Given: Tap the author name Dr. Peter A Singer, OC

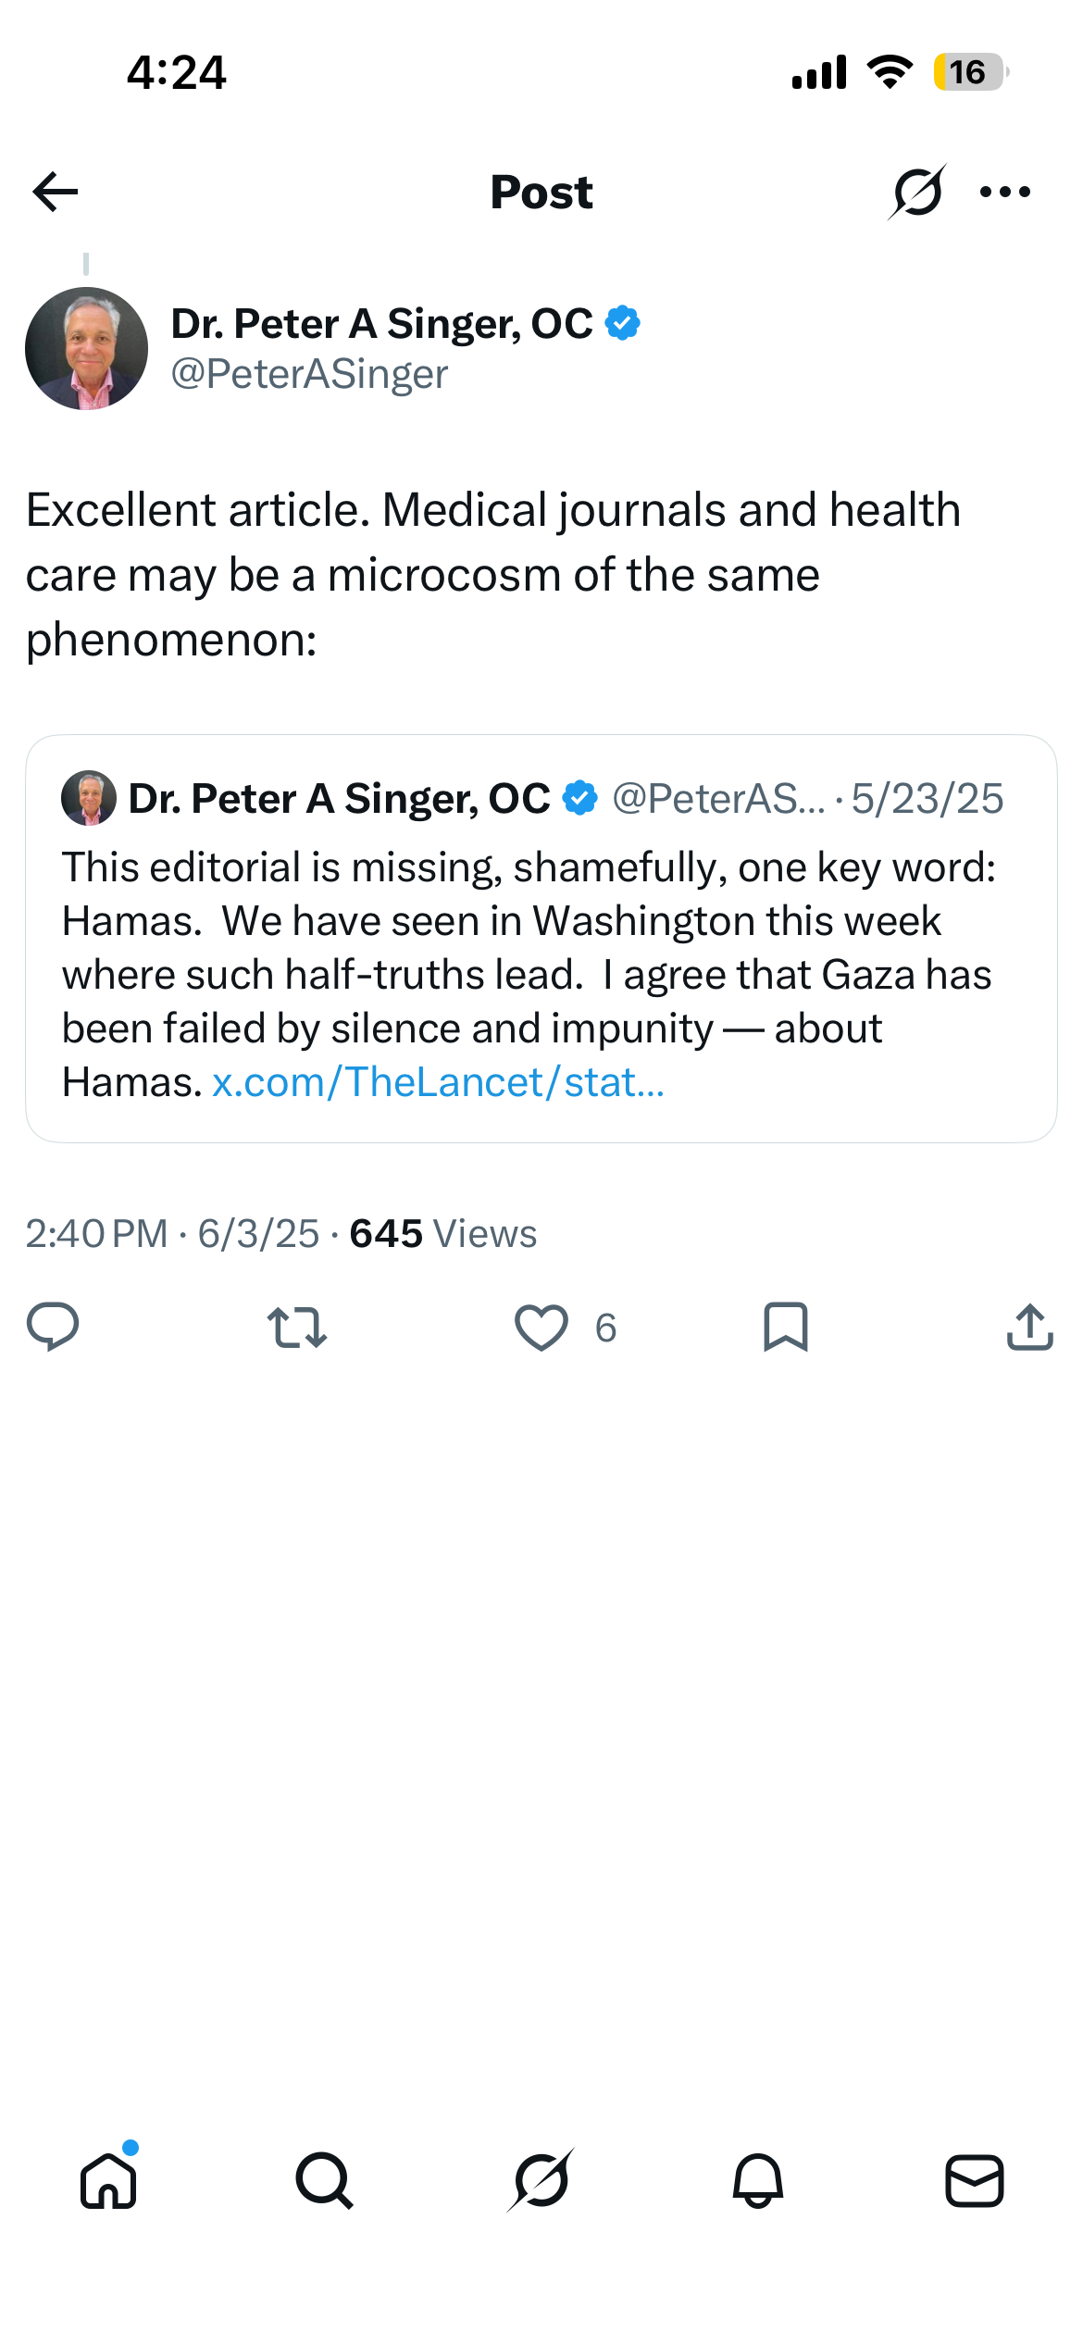Looking at the screenshot, I should tap(381, 324).
